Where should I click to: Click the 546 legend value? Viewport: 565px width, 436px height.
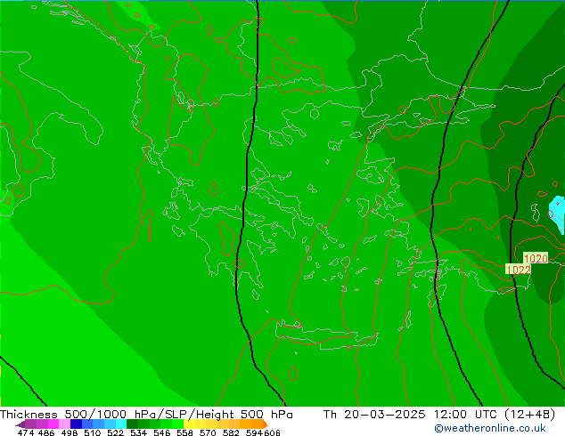[x=162, y=432]
